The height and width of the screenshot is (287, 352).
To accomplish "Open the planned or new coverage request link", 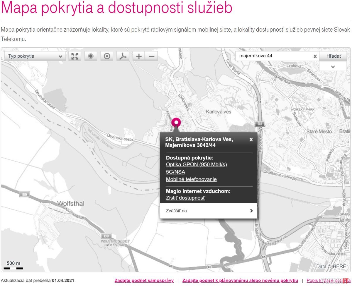I will (x=240, y=281).
